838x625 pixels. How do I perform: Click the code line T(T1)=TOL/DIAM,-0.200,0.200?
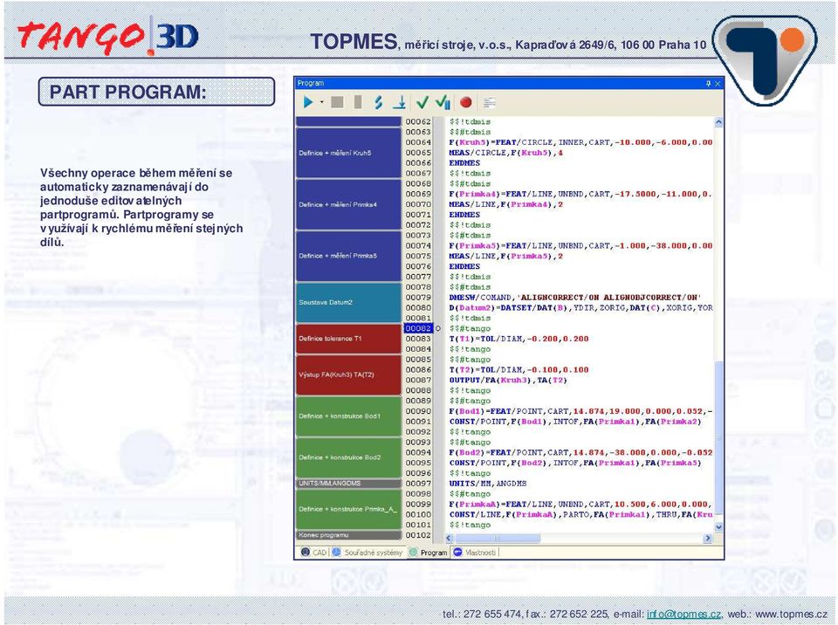[519, 339]
